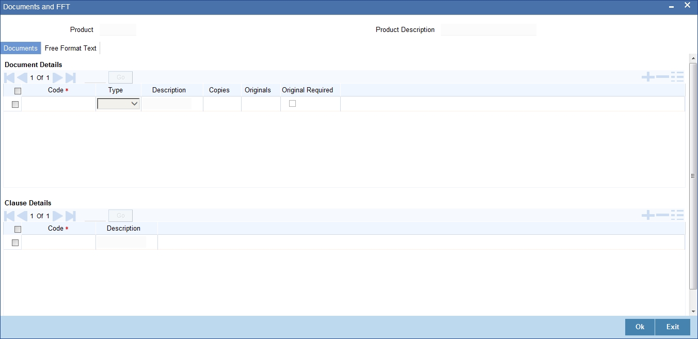This screenshot has width=698, height=339.
Task: Delete selected row in Clause Details
Action: tap(662, 215)
